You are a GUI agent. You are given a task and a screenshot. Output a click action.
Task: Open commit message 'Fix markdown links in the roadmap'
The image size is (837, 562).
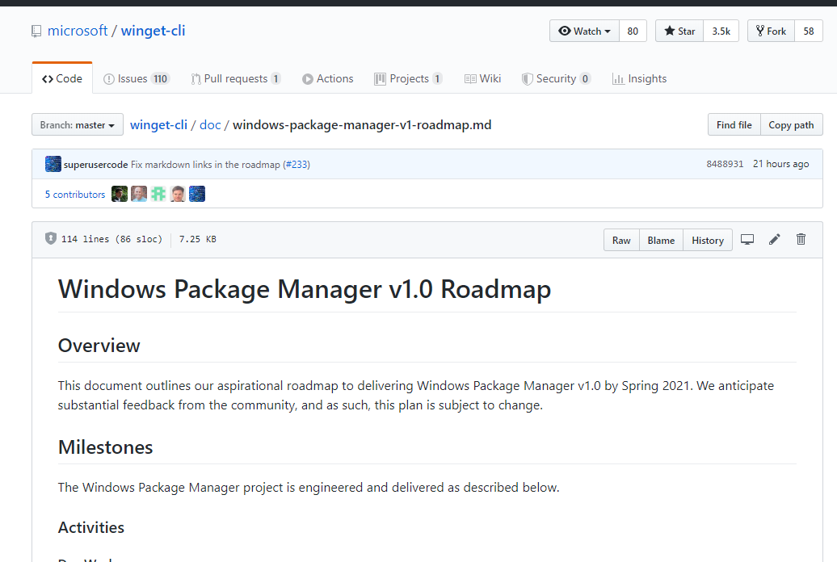205,165
